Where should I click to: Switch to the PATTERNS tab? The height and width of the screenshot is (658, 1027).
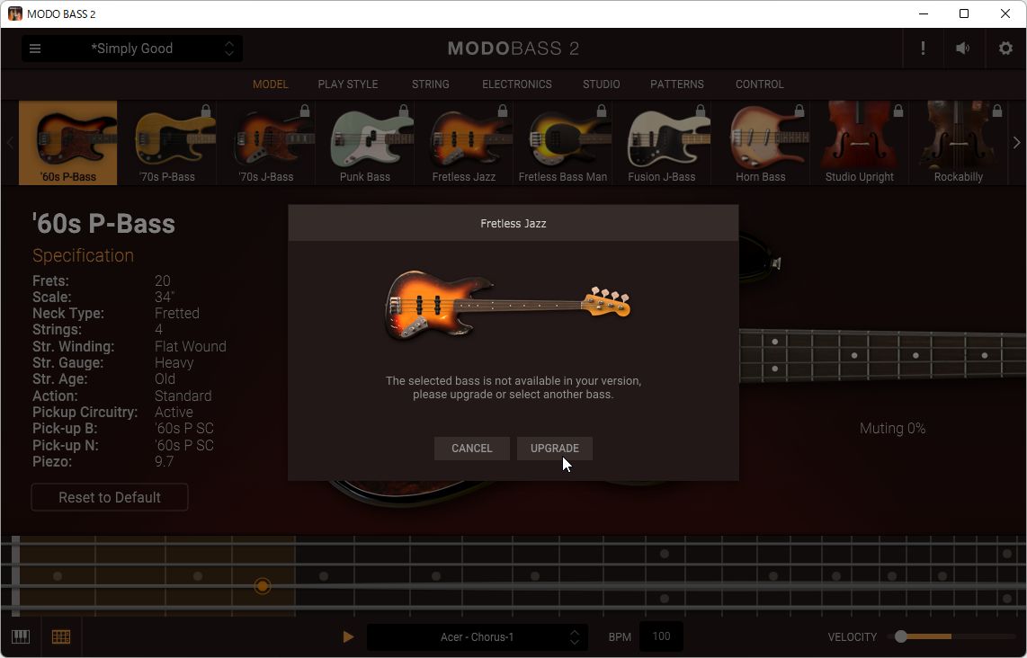[676, 84]
